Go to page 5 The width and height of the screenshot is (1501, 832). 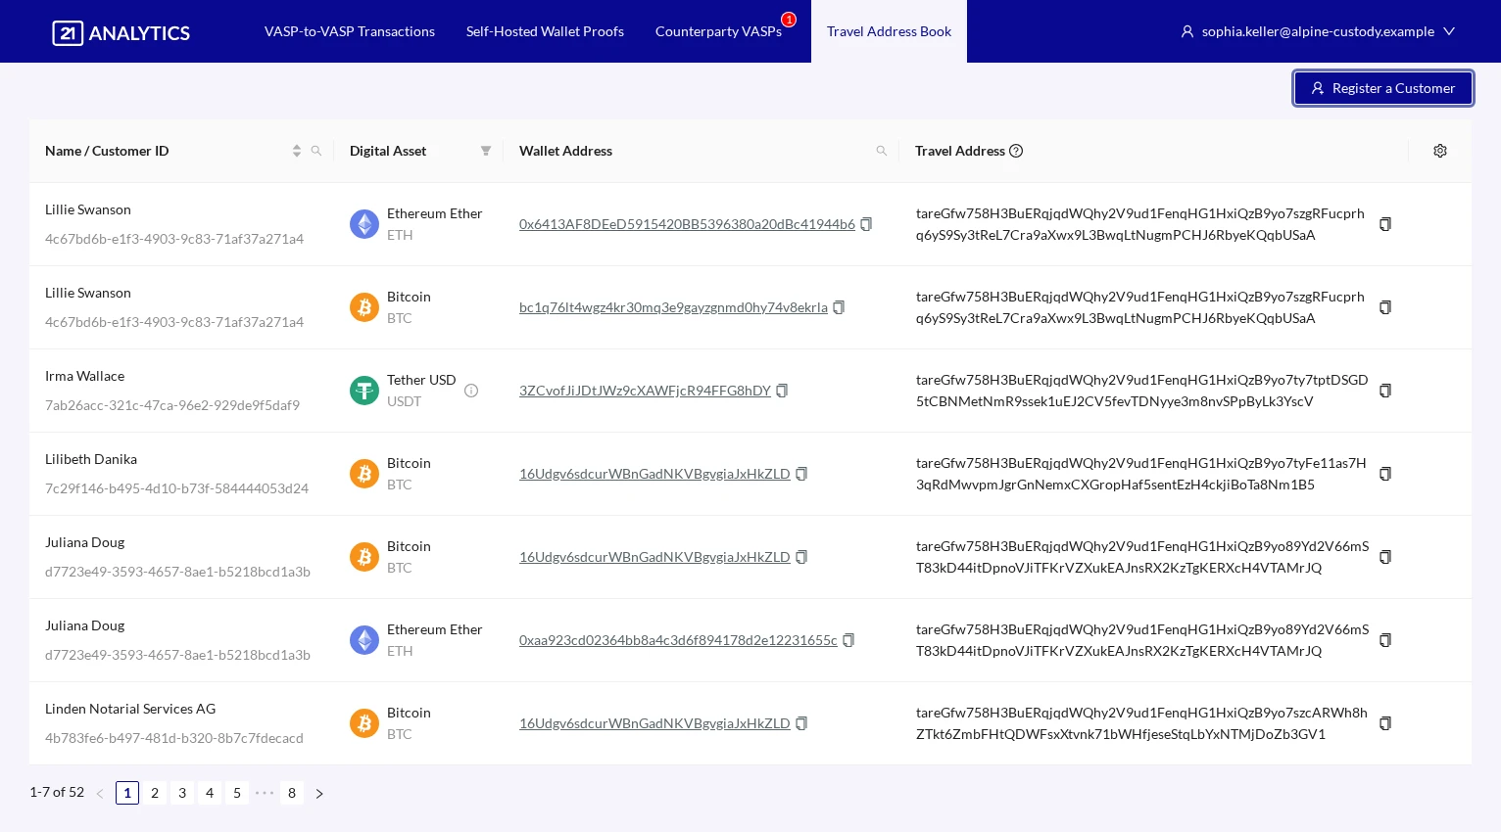[x=237, y=793]
